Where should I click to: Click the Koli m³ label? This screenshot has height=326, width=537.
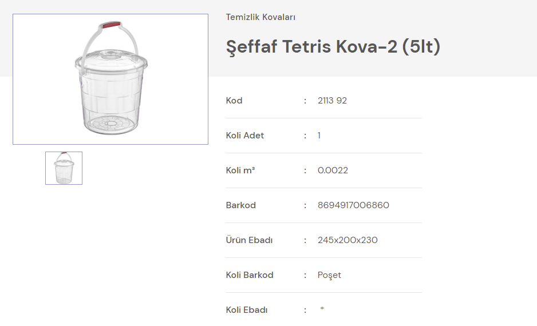[x=240, y=170]
